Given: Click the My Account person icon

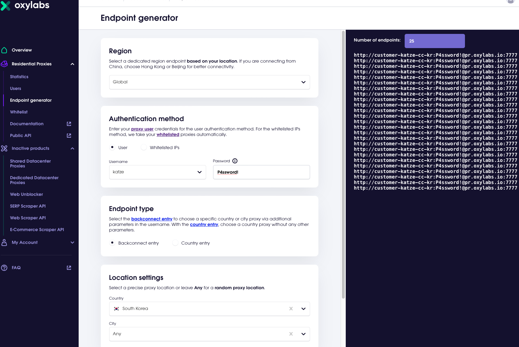Looking at the screenshot, I should point(4,243).
